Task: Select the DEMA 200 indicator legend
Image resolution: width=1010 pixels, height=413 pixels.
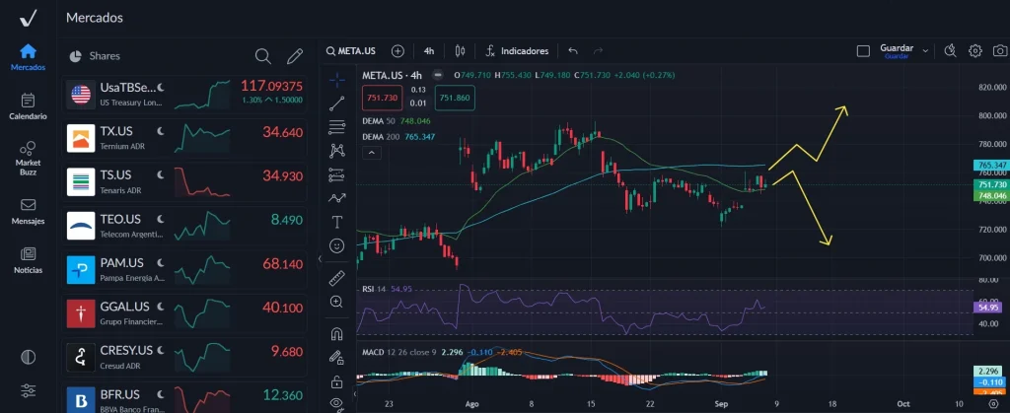Action: pyautogui.click(x=398, y=136)
